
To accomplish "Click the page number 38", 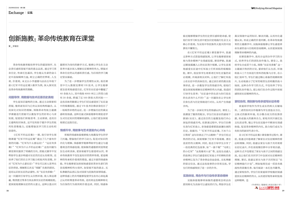I will pyautogui.click(x=8, y=191).
